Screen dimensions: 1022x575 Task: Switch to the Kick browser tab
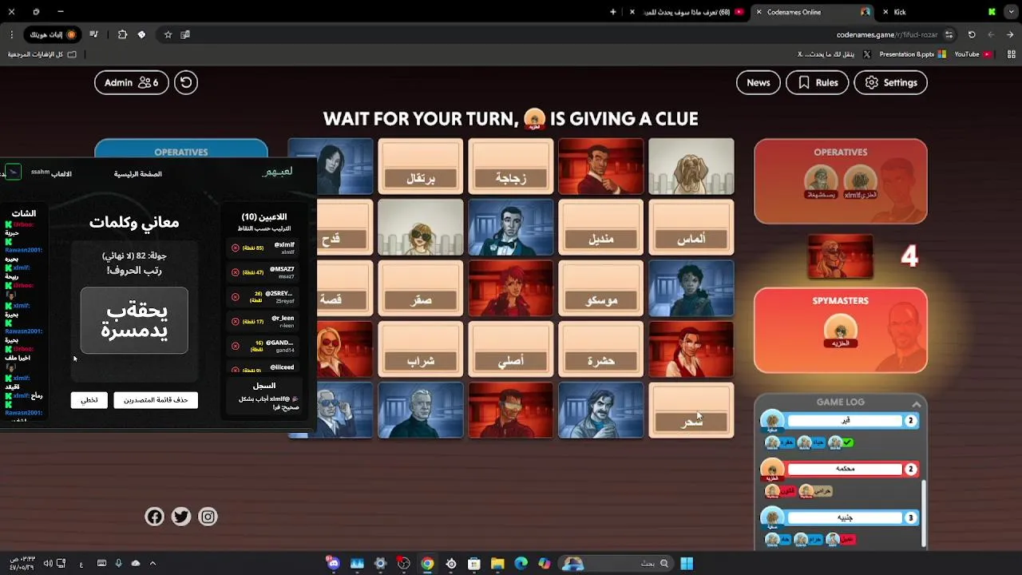point(938,12)
